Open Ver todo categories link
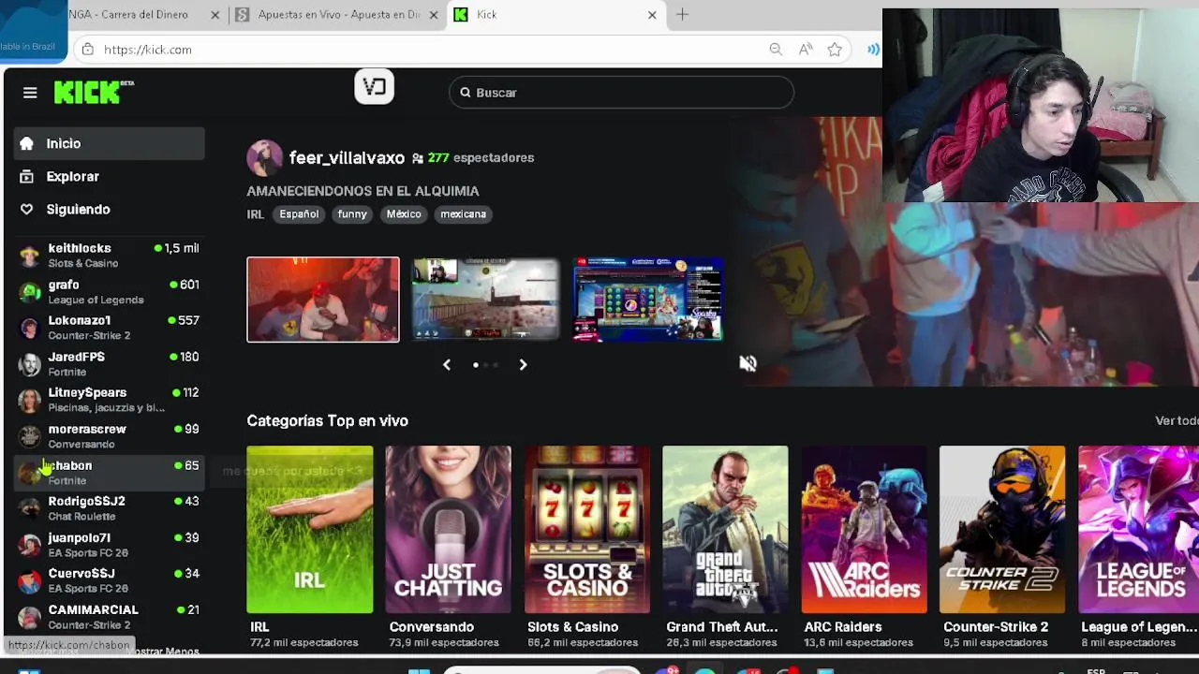1199x674 pixels. click(1177, 421)
